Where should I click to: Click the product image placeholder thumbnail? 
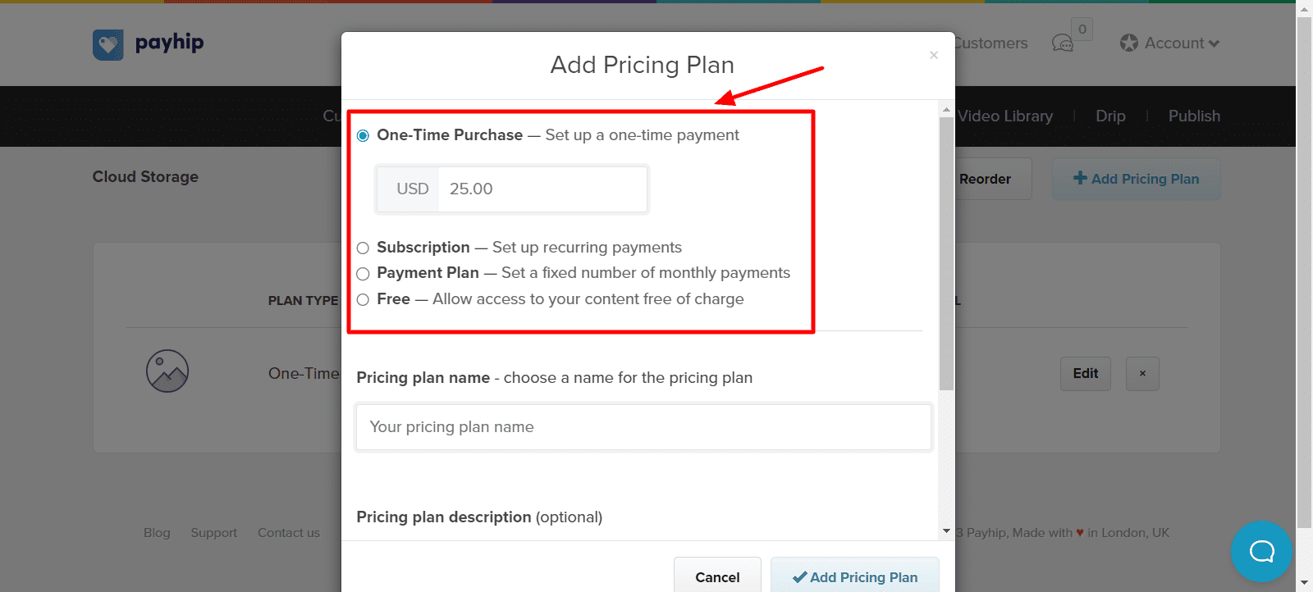point(167,371)
